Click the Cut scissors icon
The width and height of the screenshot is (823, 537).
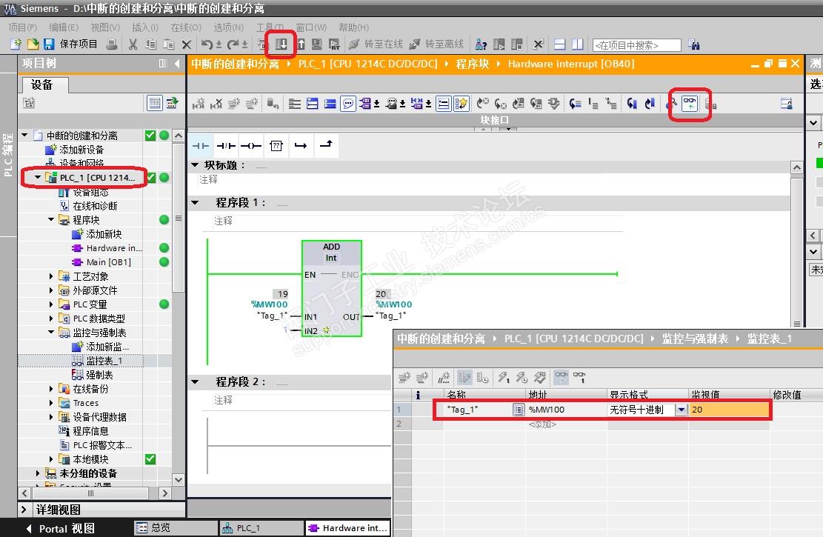133,44
